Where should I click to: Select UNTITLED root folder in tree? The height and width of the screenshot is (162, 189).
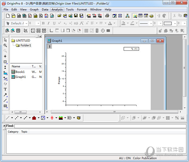click(23, 41)
